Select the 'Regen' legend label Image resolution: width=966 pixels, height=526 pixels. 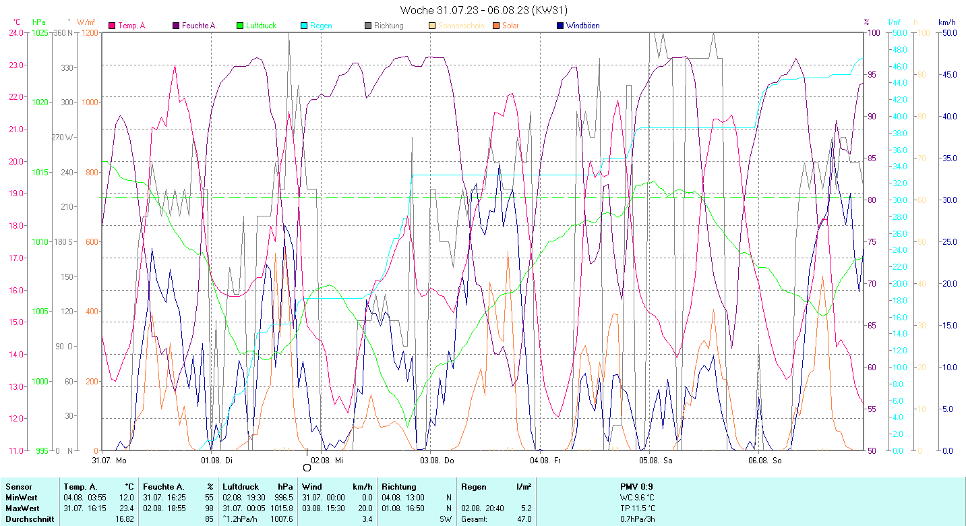[321, 26]
